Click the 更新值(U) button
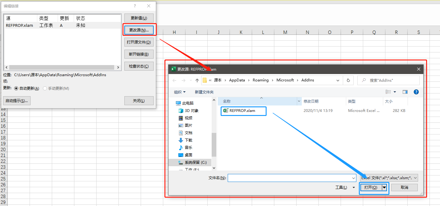This screenshot has width=440, height=206. pos(139,18)
